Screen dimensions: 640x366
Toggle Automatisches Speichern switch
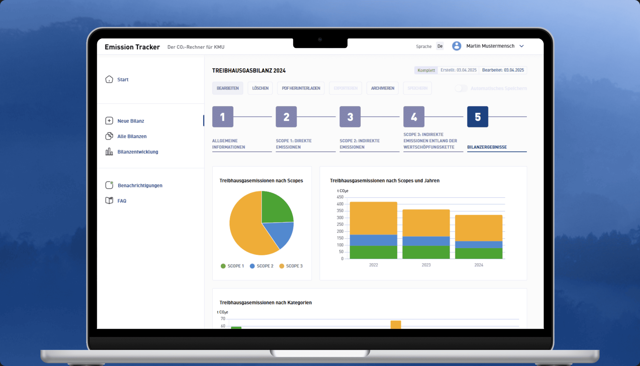(x=461, y=88)
